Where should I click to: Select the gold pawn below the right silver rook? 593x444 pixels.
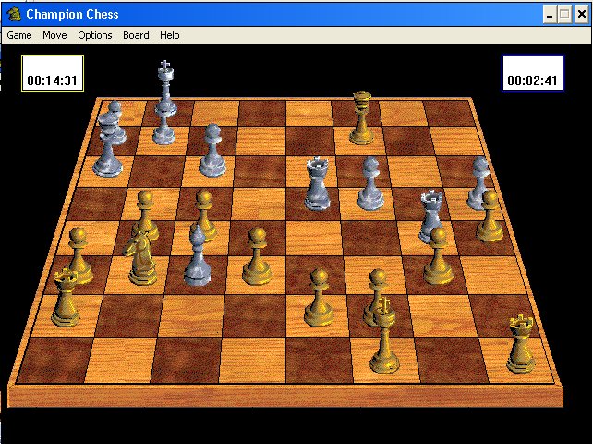coord(438,256)
